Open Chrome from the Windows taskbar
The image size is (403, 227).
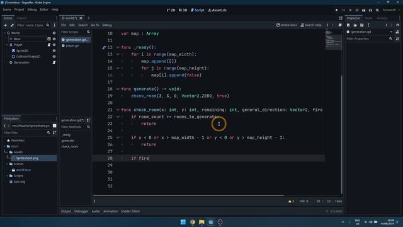[x=192, y=222]
